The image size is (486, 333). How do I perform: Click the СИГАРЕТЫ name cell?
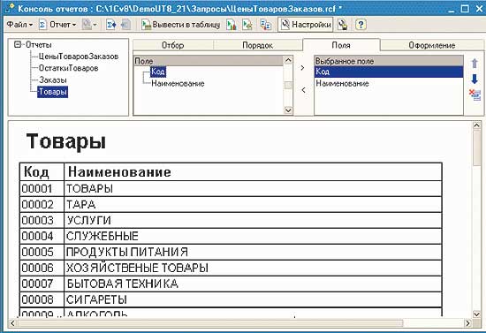coord(253,299)
